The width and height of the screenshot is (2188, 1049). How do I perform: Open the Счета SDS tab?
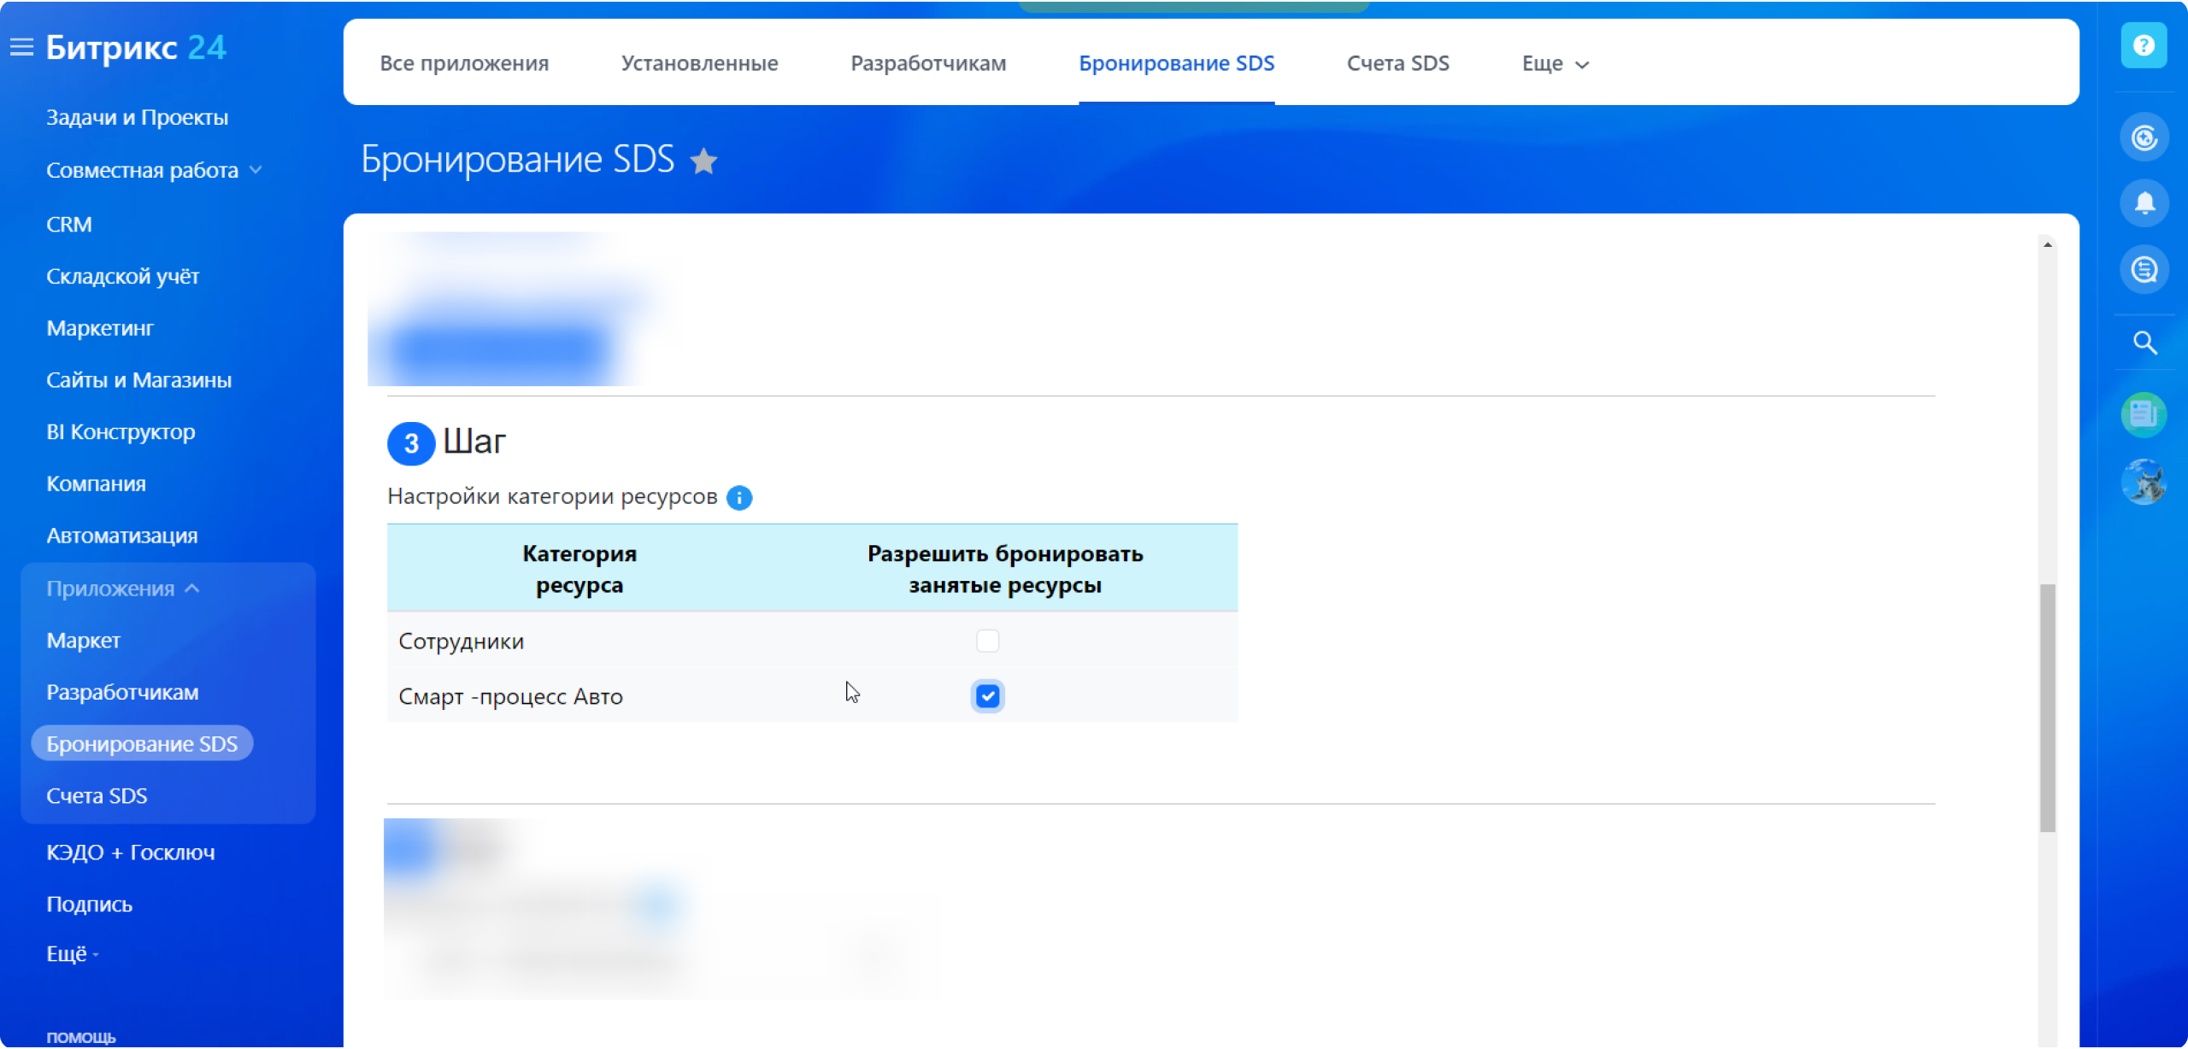[1397, 64]
